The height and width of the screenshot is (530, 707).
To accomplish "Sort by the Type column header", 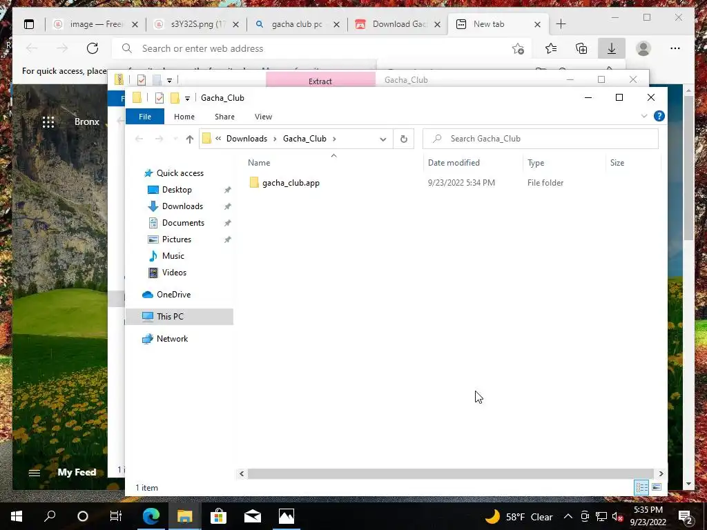I will point(536,163).
